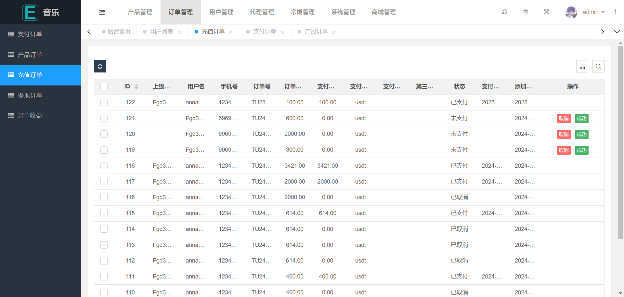Close the 用户列表 tab
Viewport: 624px width, 297px height.
[179, 32]
